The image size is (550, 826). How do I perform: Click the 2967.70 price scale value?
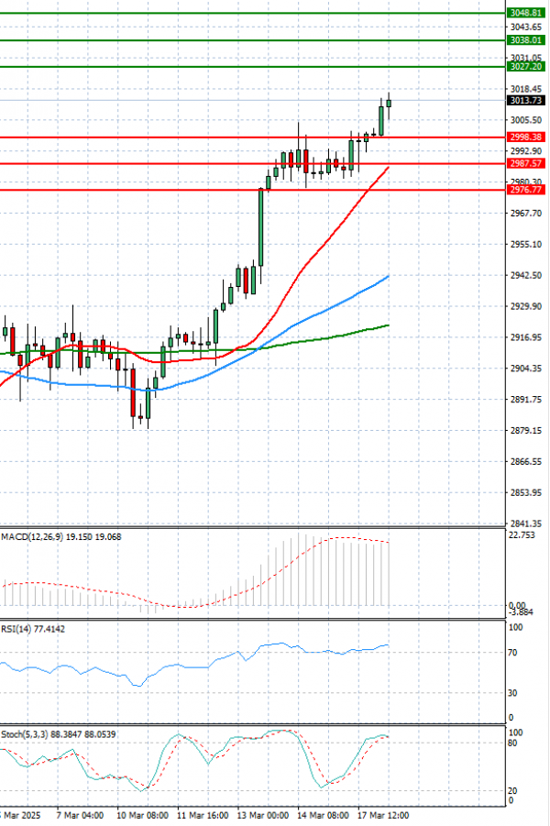pos(526,213)
